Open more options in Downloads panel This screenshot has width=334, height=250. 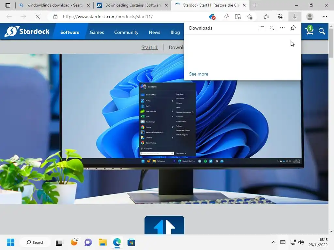[282, 28]
